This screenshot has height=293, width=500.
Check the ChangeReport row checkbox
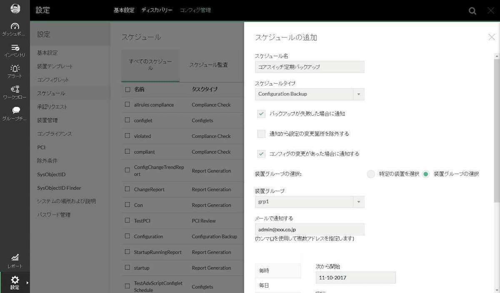click(127, 189)
